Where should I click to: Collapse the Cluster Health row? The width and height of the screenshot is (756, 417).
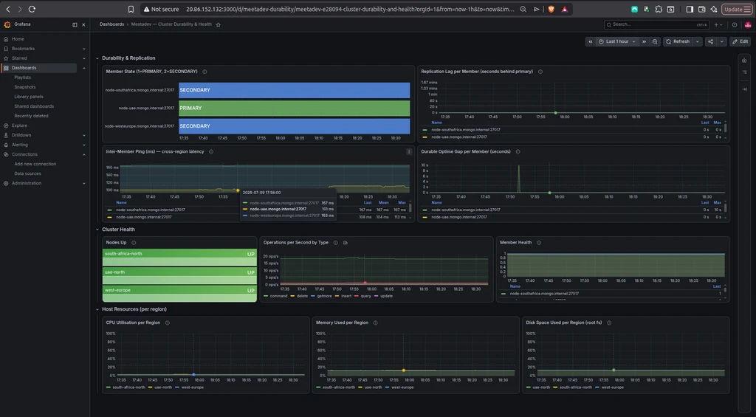coord(97,230)
